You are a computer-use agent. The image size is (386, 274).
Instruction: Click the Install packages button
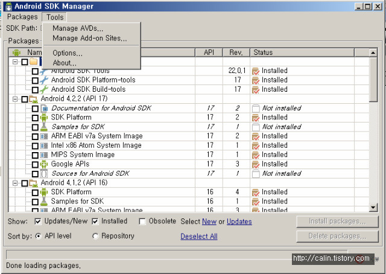(x=337, y=221)
